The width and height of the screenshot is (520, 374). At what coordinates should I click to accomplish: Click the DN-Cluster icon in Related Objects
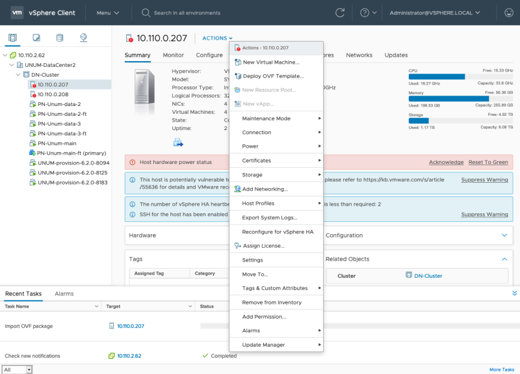pos(409,275)
